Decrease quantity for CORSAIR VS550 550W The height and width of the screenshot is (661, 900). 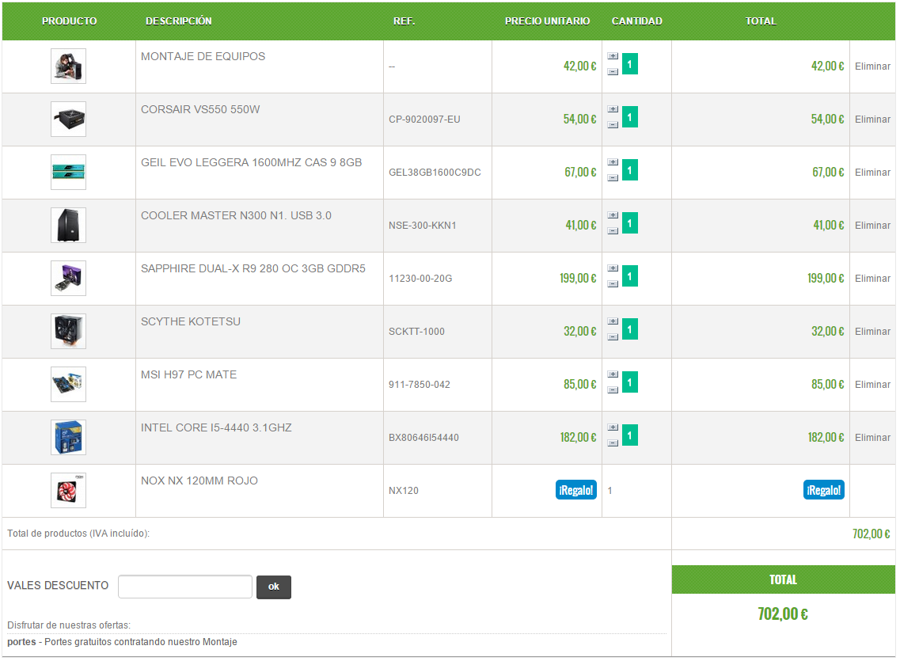[613, 124]
